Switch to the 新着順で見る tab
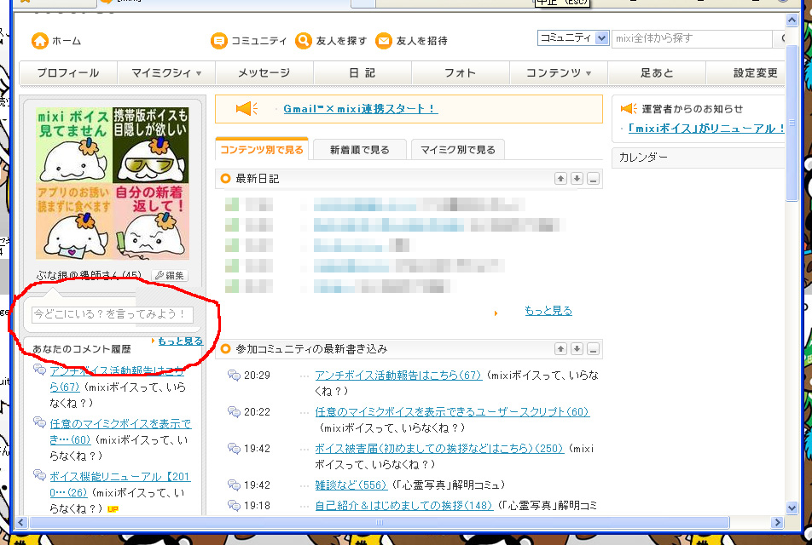 pos(359,150)
